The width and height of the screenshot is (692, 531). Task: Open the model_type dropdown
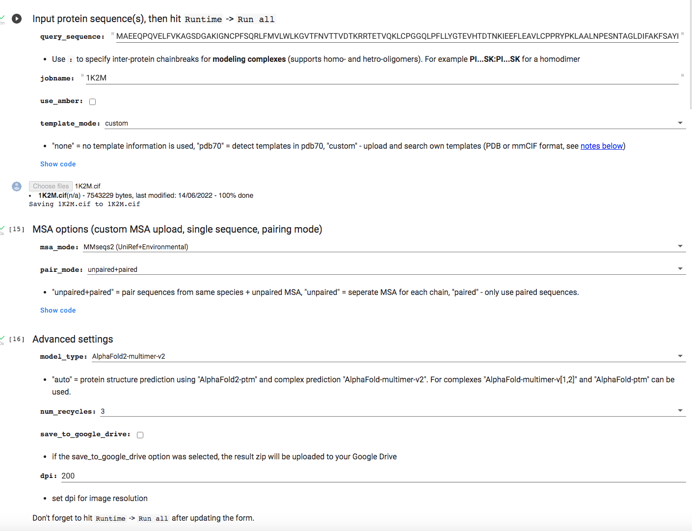[680, 355]
